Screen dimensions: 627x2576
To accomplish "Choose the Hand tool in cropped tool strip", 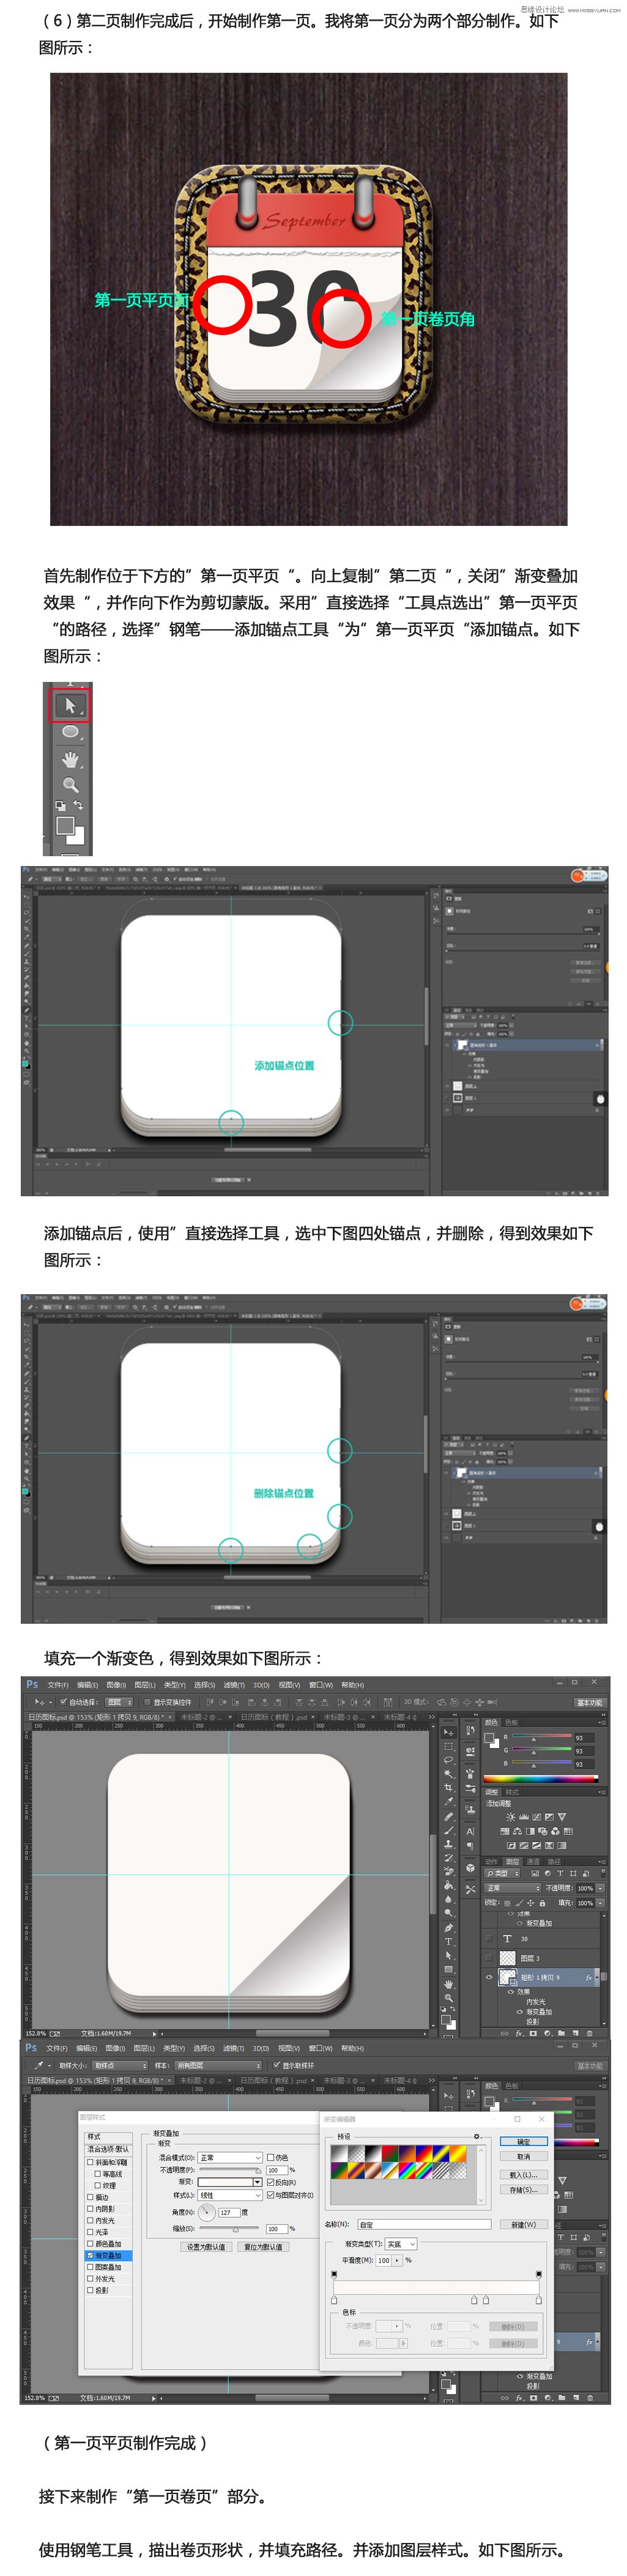I will [70, 760].
